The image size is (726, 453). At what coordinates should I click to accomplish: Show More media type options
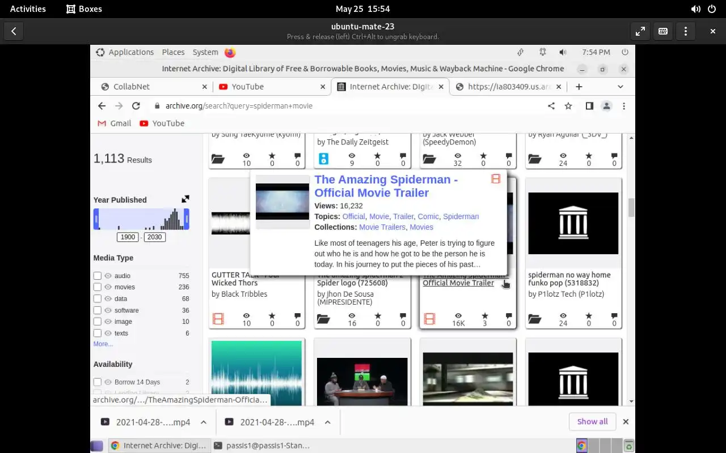click(103, 344)
